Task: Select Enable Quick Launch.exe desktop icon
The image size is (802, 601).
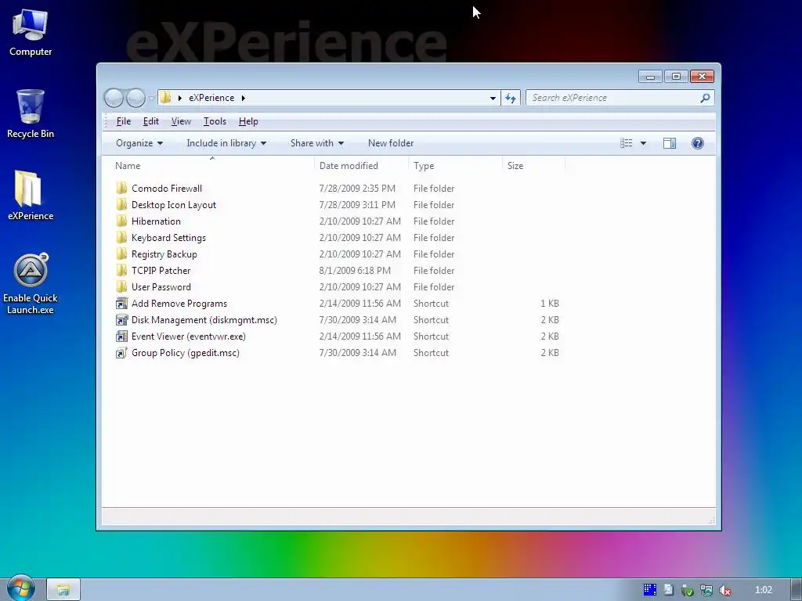Action: pos(31,283)
